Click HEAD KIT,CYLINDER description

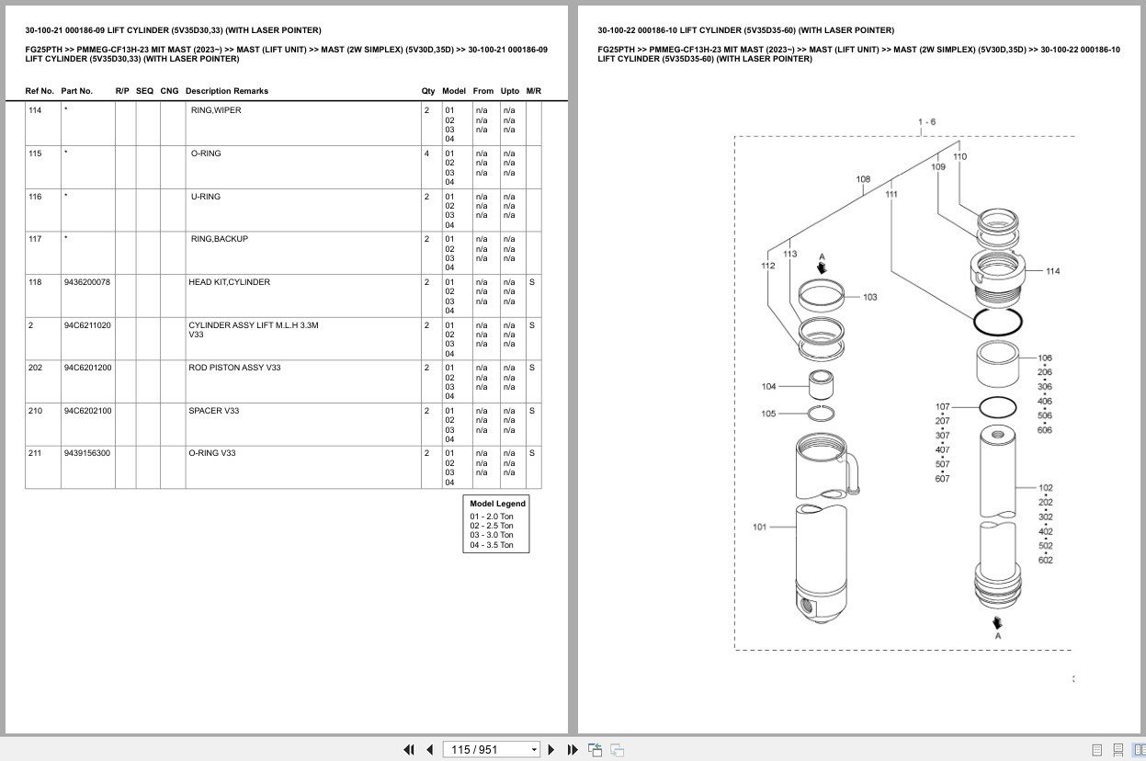pyautogui.click(x=230, y=282)
